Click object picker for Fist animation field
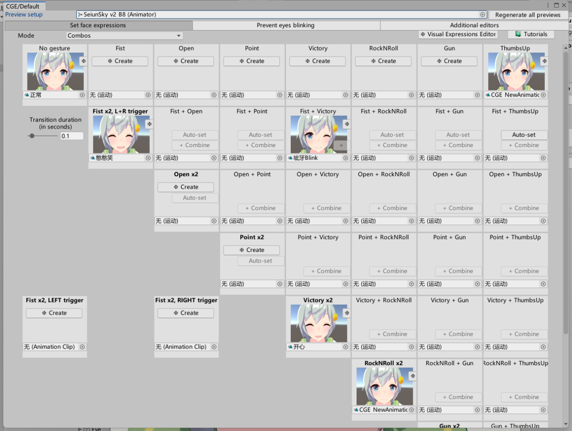The width and height of the screenshot is (572, 431). [x=148, y=95]
